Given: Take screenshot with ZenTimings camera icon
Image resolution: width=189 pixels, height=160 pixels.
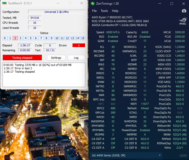Looking at the screenshot, I should click(184, 11).
